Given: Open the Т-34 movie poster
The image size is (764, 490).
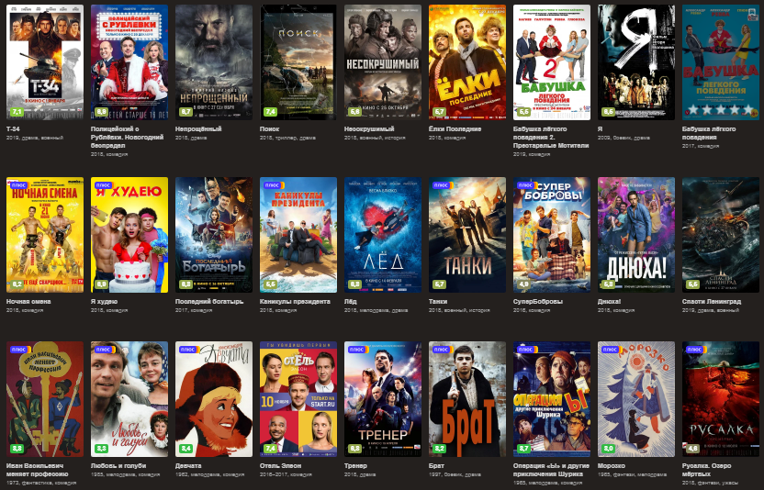Looking at the screenshot, I should point(45,62).
